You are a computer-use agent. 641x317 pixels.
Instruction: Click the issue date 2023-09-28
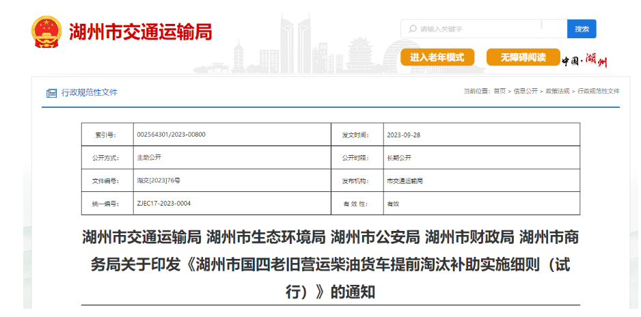tap(403, 135)
